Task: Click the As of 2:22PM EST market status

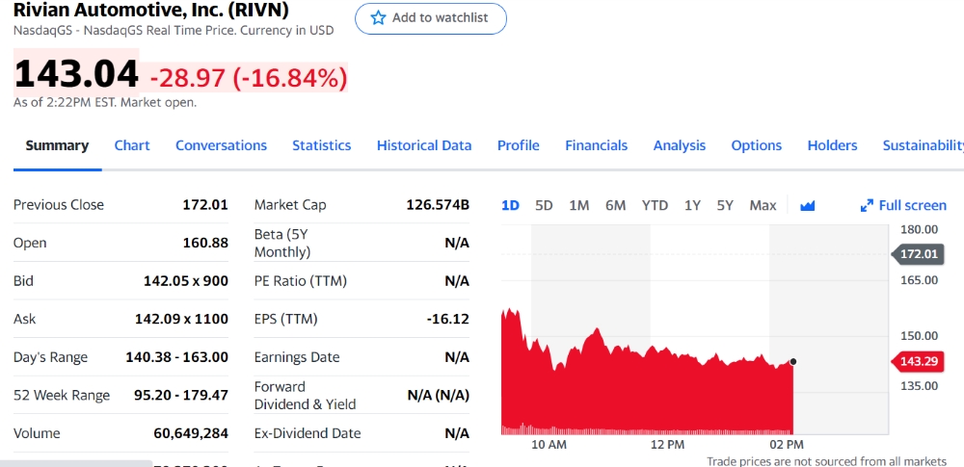Action: pos(105,103)
